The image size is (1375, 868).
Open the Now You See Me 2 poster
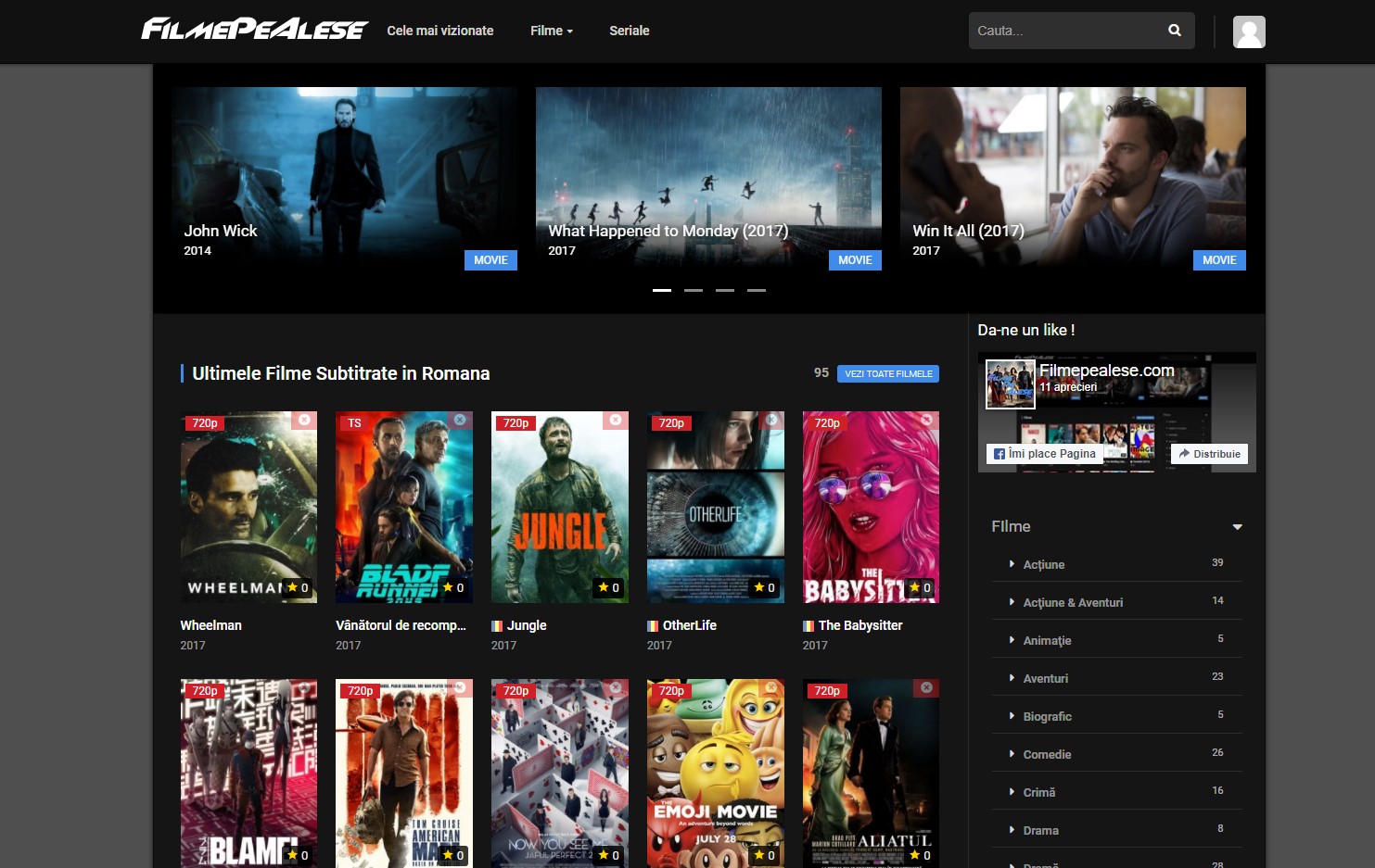pos(560,774)
